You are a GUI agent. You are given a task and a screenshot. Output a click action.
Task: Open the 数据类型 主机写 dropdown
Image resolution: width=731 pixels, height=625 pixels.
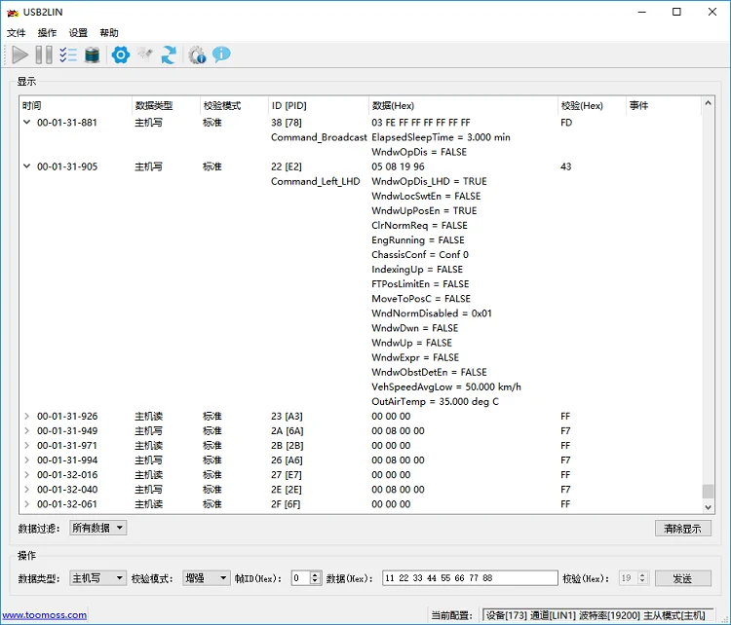pos(97,578)
